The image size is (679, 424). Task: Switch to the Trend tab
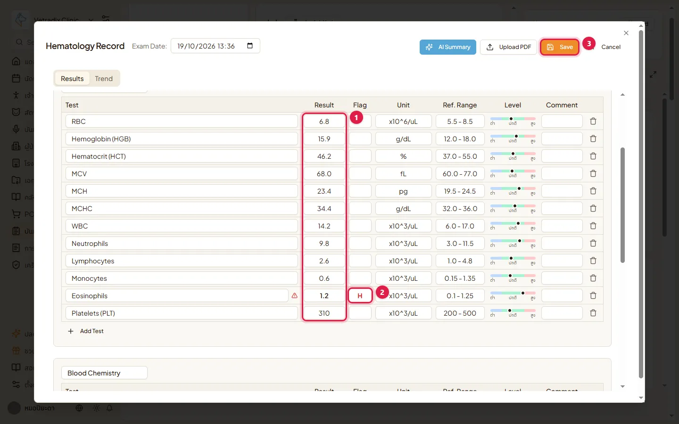click(104, 79)
